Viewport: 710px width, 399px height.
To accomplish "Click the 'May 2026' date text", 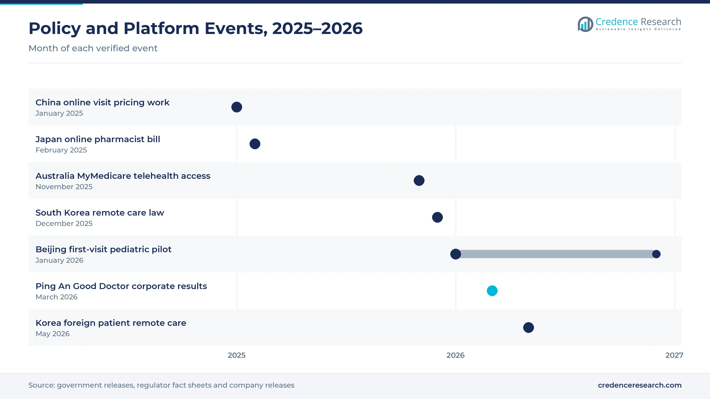I will coord(52,334).
